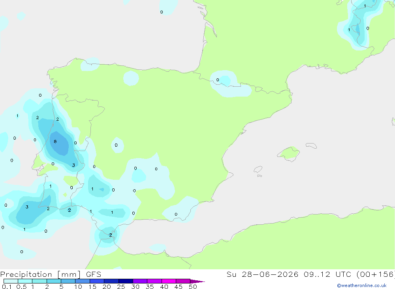Click the '8' precipitation value over Portugal

[55, 142]
